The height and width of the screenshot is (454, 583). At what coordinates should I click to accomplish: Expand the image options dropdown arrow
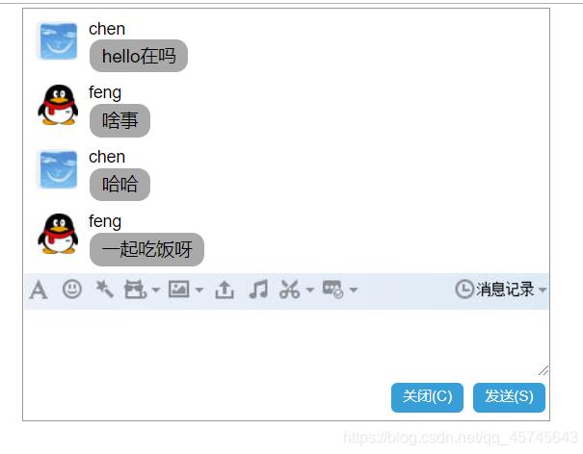[x=199, y=290]
